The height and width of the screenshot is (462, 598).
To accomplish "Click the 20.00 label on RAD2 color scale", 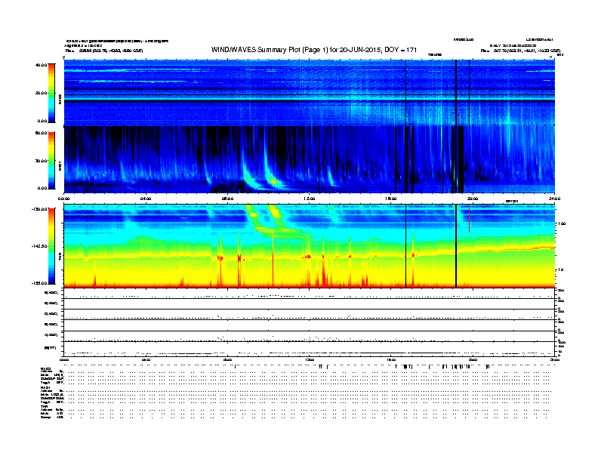I will coord(42,93).
